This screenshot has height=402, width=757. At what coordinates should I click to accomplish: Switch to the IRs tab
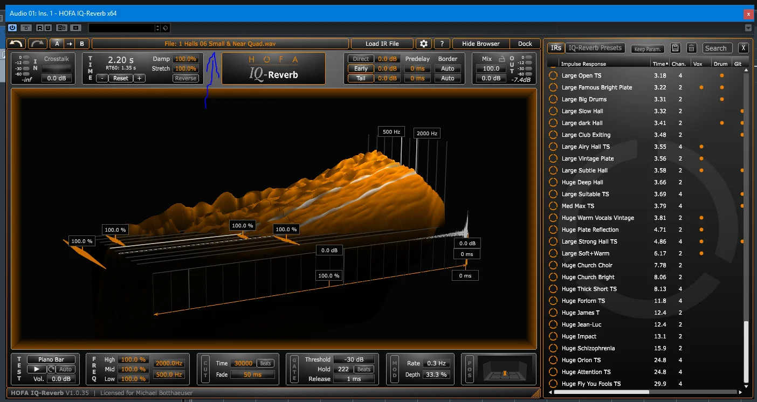[x=556, y=48]
